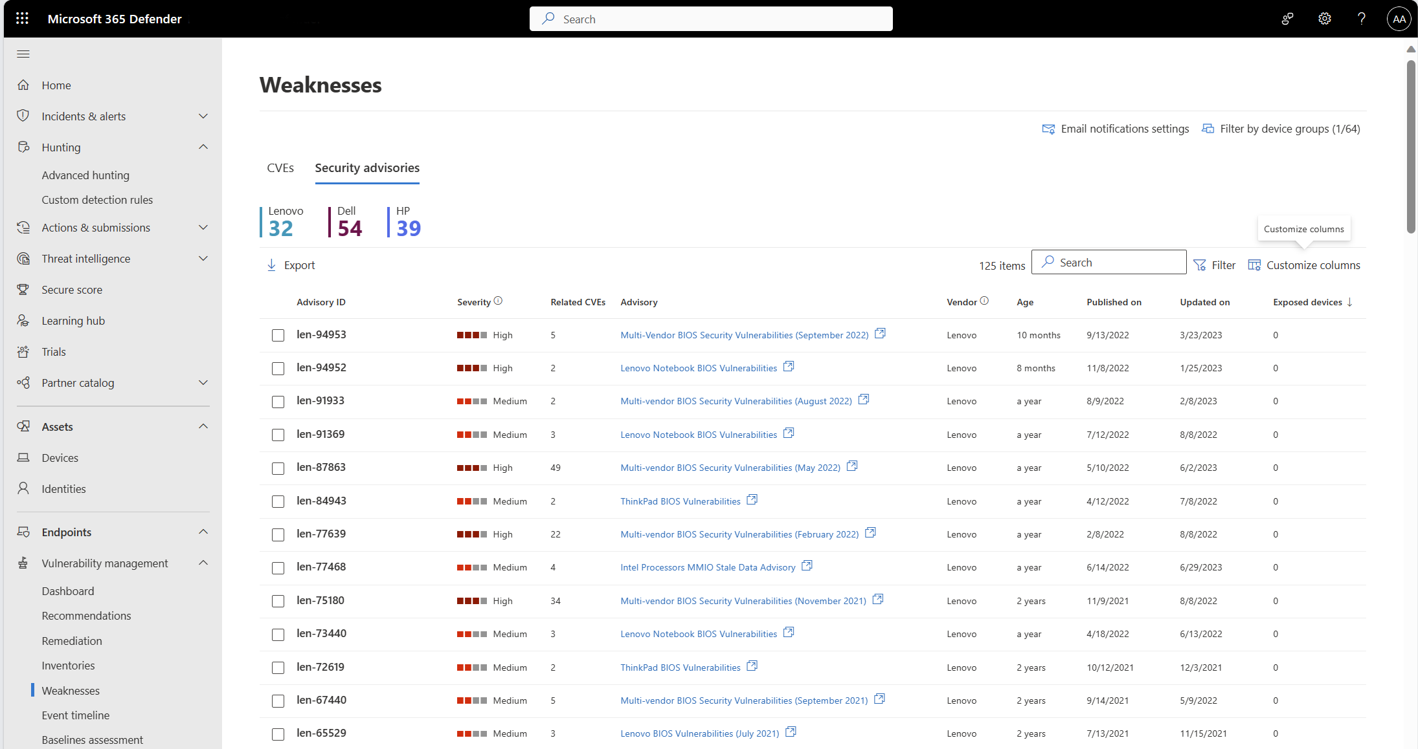Filter by HP 39 vendor count
The height and width of the screenshot is (749, 1418).
(x=405, y=222)
